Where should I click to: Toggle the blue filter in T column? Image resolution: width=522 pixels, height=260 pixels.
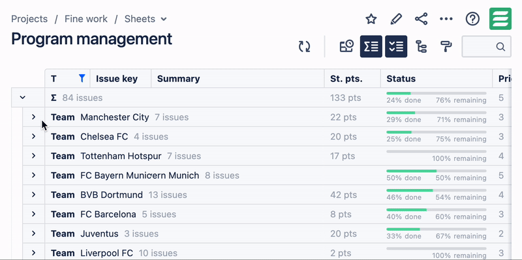(x=82, y=78)
